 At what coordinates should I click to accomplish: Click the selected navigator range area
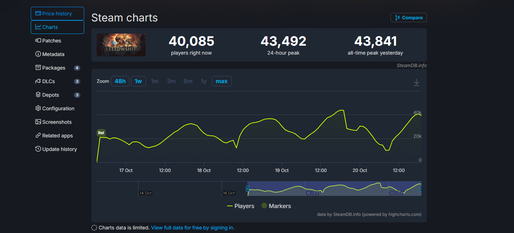tap(334, 189)
